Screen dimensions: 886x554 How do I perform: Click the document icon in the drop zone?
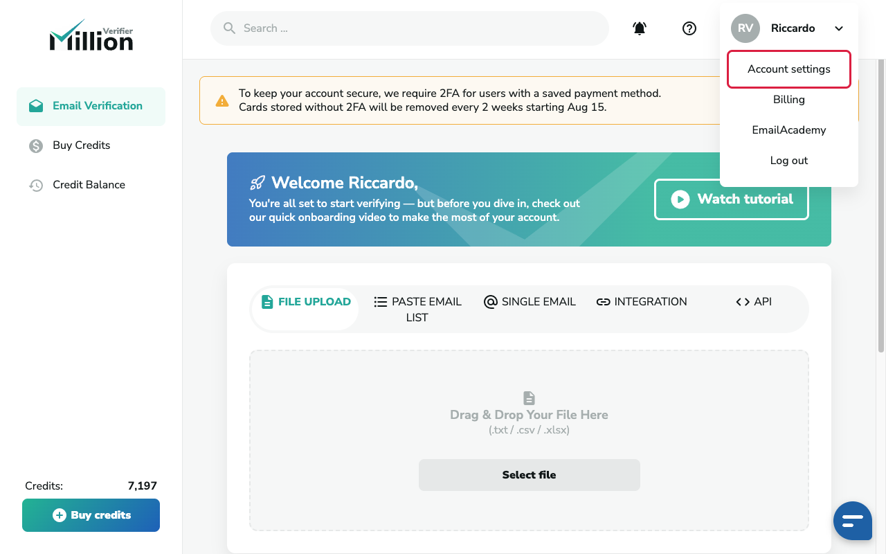[529, 398]
